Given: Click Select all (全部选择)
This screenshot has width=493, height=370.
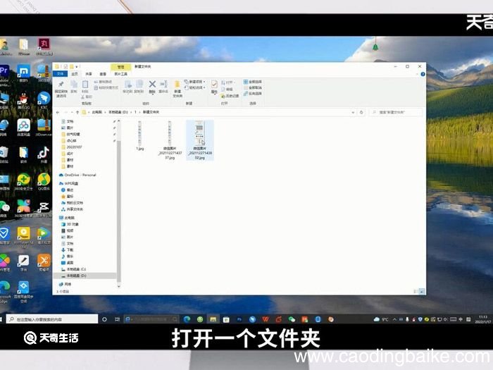Looking at the screenshot, I should [252, 82].
